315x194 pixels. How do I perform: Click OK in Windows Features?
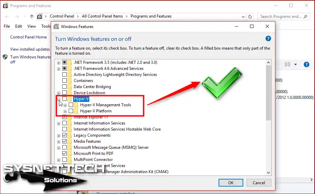point(231,183)
